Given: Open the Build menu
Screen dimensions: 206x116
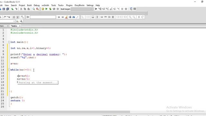Looking at the screenshot, I should [x=29, y=5].
